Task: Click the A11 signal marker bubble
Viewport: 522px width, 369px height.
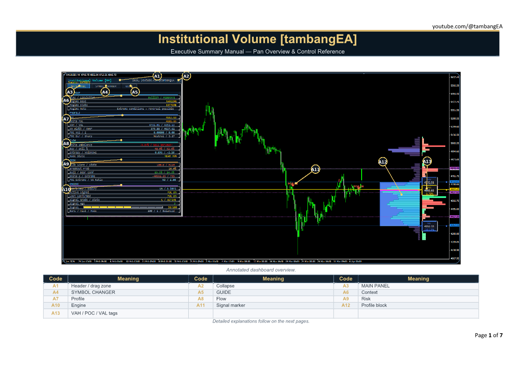Action: tap(316, 170)
